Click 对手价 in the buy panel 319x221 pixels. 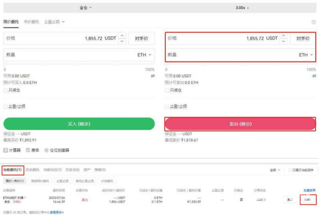tap(142, 38)
